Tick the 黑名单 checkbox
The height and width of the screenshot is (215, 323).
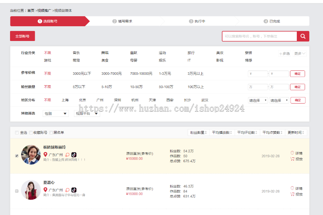(x=51, y=133)
